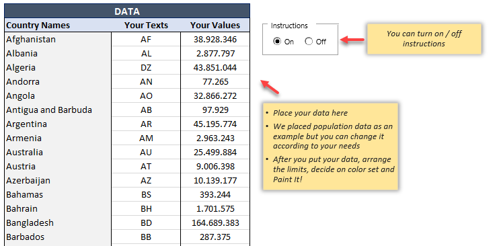The width and height of the screenshot is (499, 246).
Task: Select the value 9.006.398 for Austria
Action: (215, 166)
